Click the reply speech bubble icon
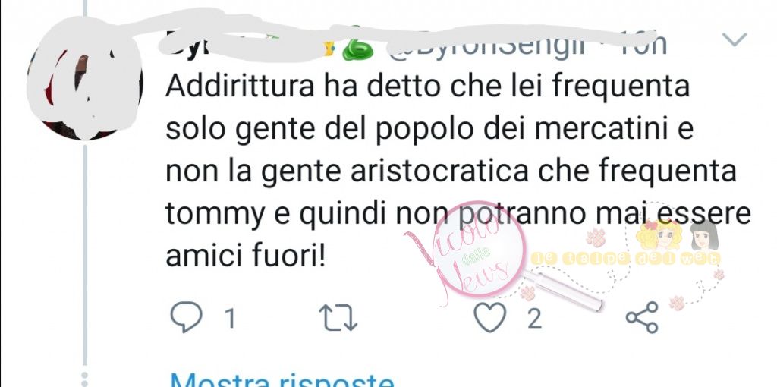 pyautogui.click(x=186, y=318)
